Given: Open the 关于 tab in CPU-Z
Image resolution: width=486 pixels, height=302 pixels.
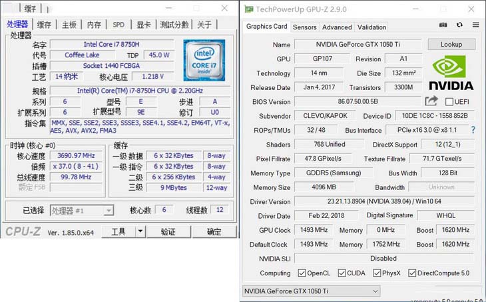Looking at the screenshot, I should [204, 25].
